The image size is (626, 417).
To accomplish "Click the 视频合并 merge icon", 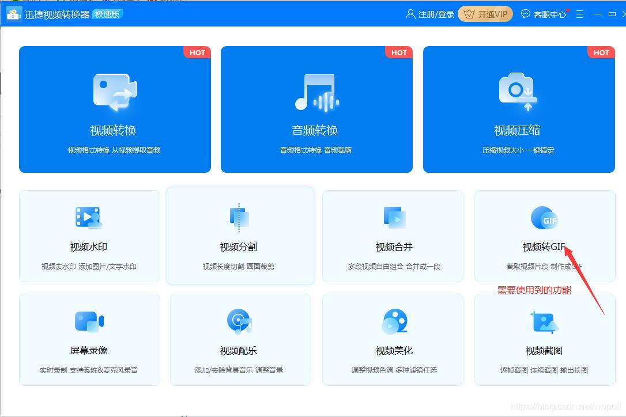I will pyautogui.click(x=394, y=218).
